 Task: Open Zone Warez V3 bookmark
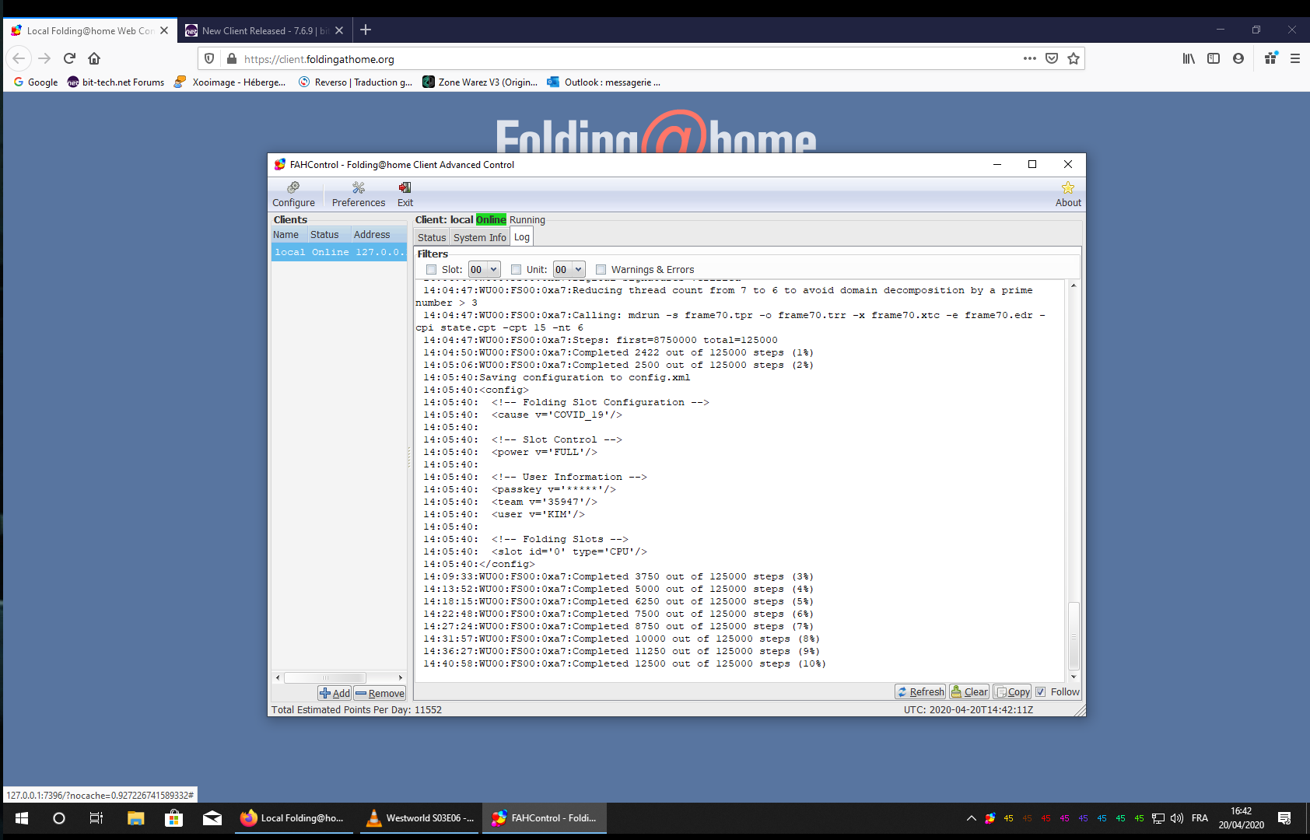coord(480,82)
